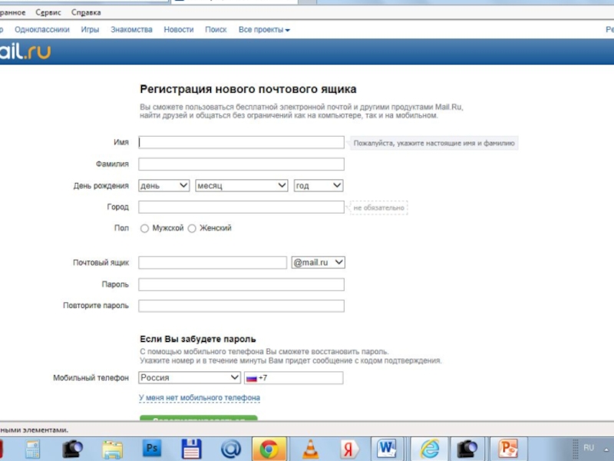
Task: Click У меня нет мобильного телефона link
Action: coord(200,397)
